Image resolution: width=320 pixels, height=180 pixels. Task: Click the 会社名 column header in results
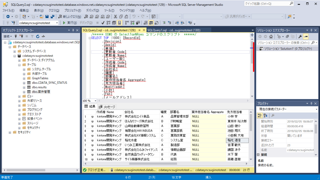coord(141,112)
